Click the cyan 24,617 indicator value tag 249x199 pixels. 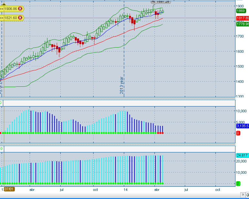(x=243, y=155)
